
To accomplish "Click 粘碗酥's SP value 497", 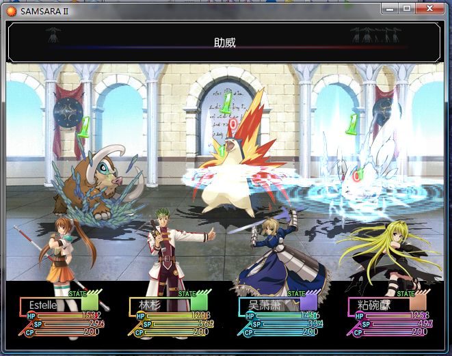I will [425, 323].
